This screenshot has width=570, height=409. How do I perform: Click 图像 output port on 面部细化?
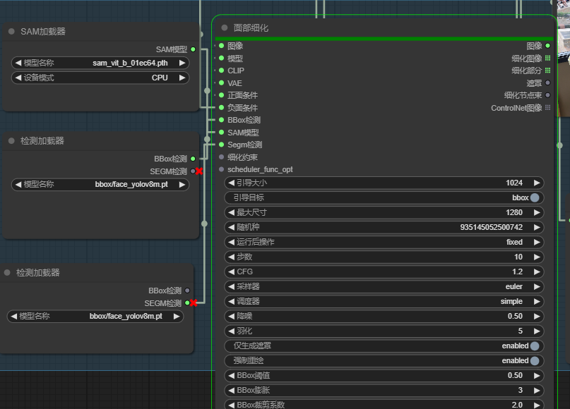click(x=548, y=46)
